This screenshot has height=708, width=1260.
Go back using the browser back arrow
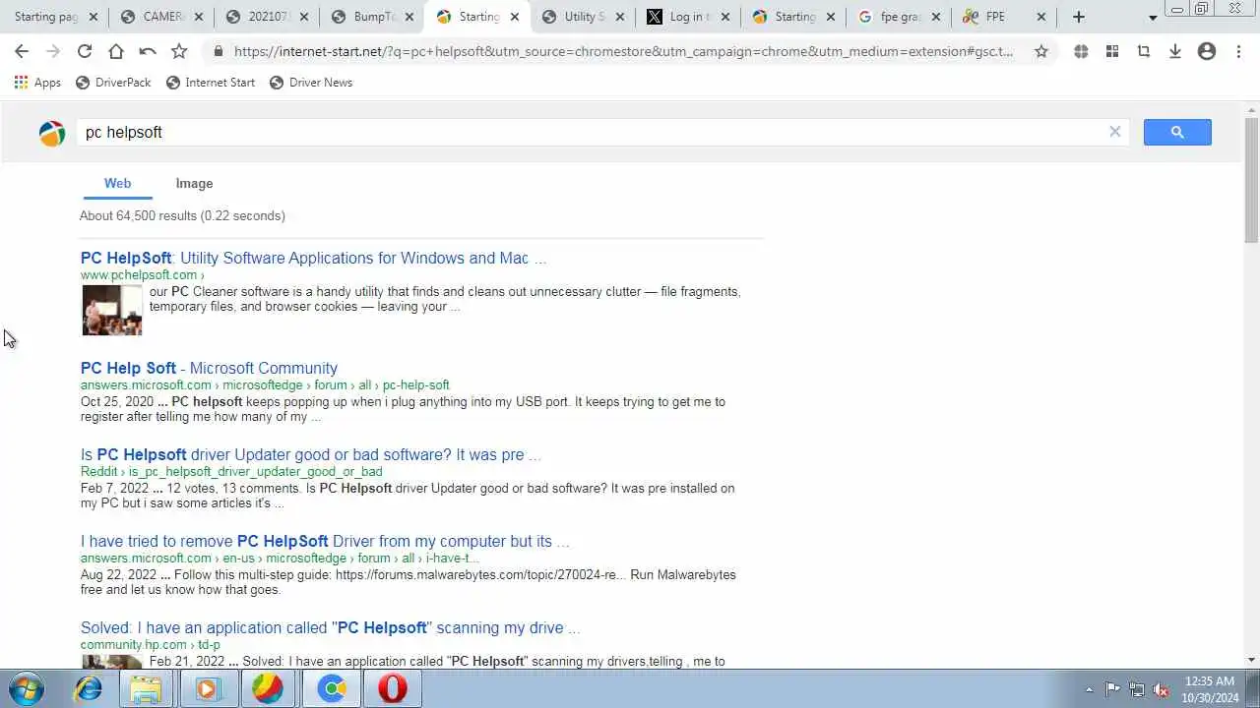click(22, 51)
